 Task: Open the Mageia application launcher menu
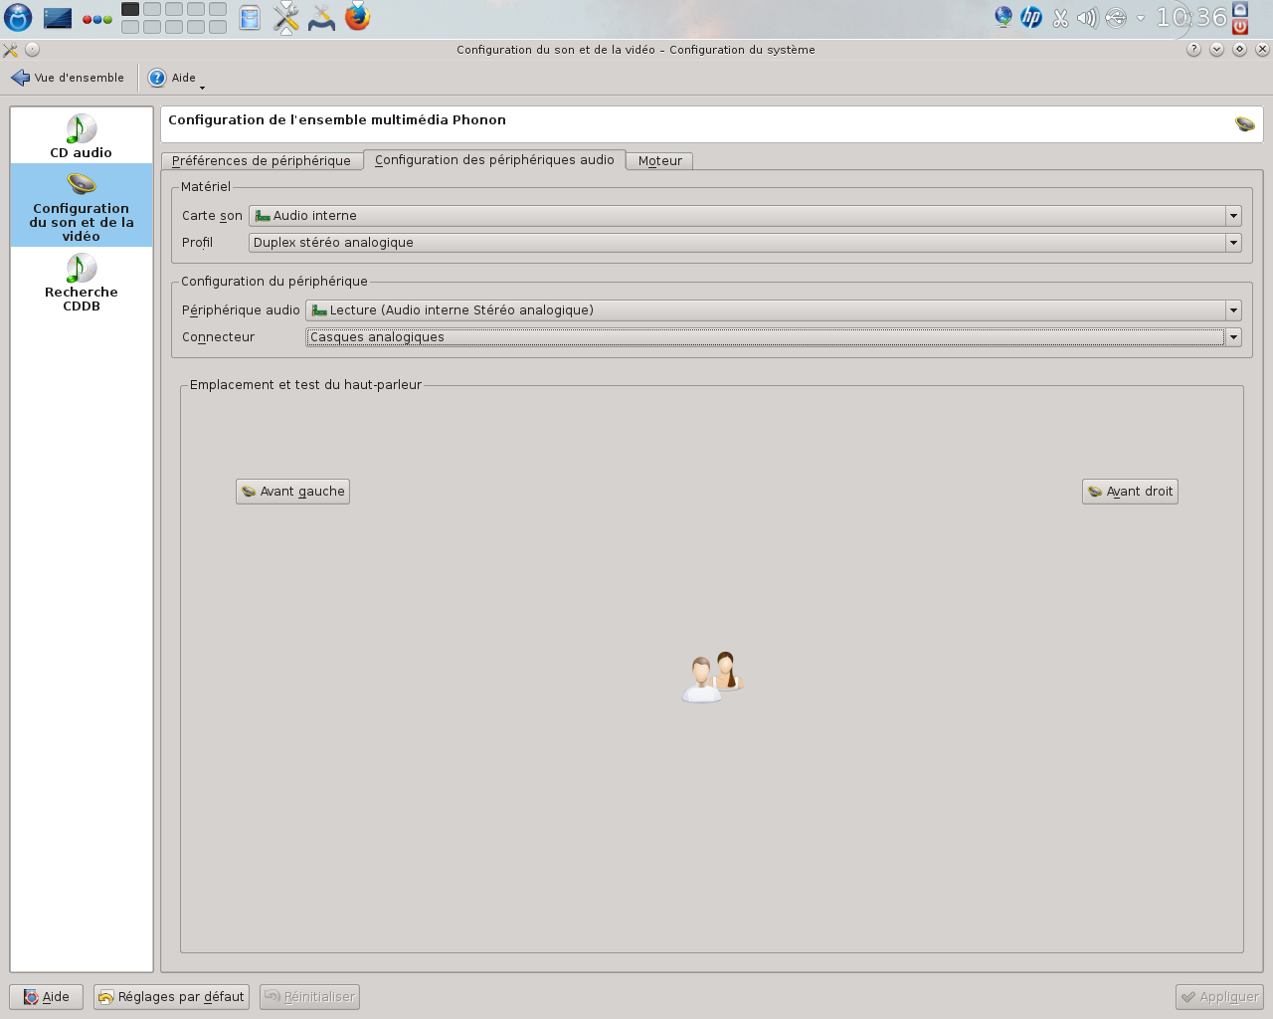[x=18, y=17]
